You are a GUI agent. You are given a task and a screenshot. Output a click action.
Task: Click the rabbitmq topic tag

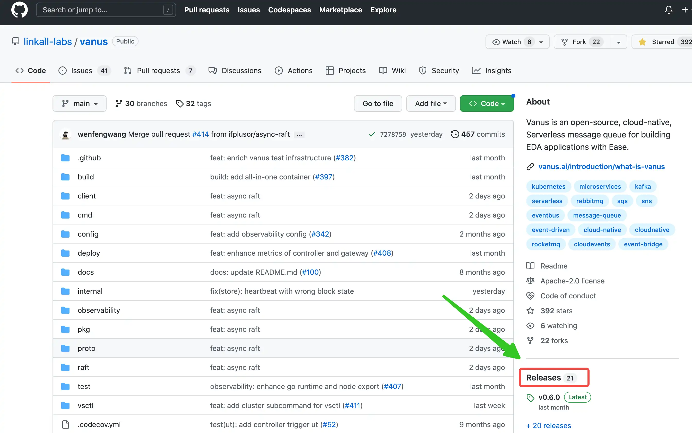590,201
